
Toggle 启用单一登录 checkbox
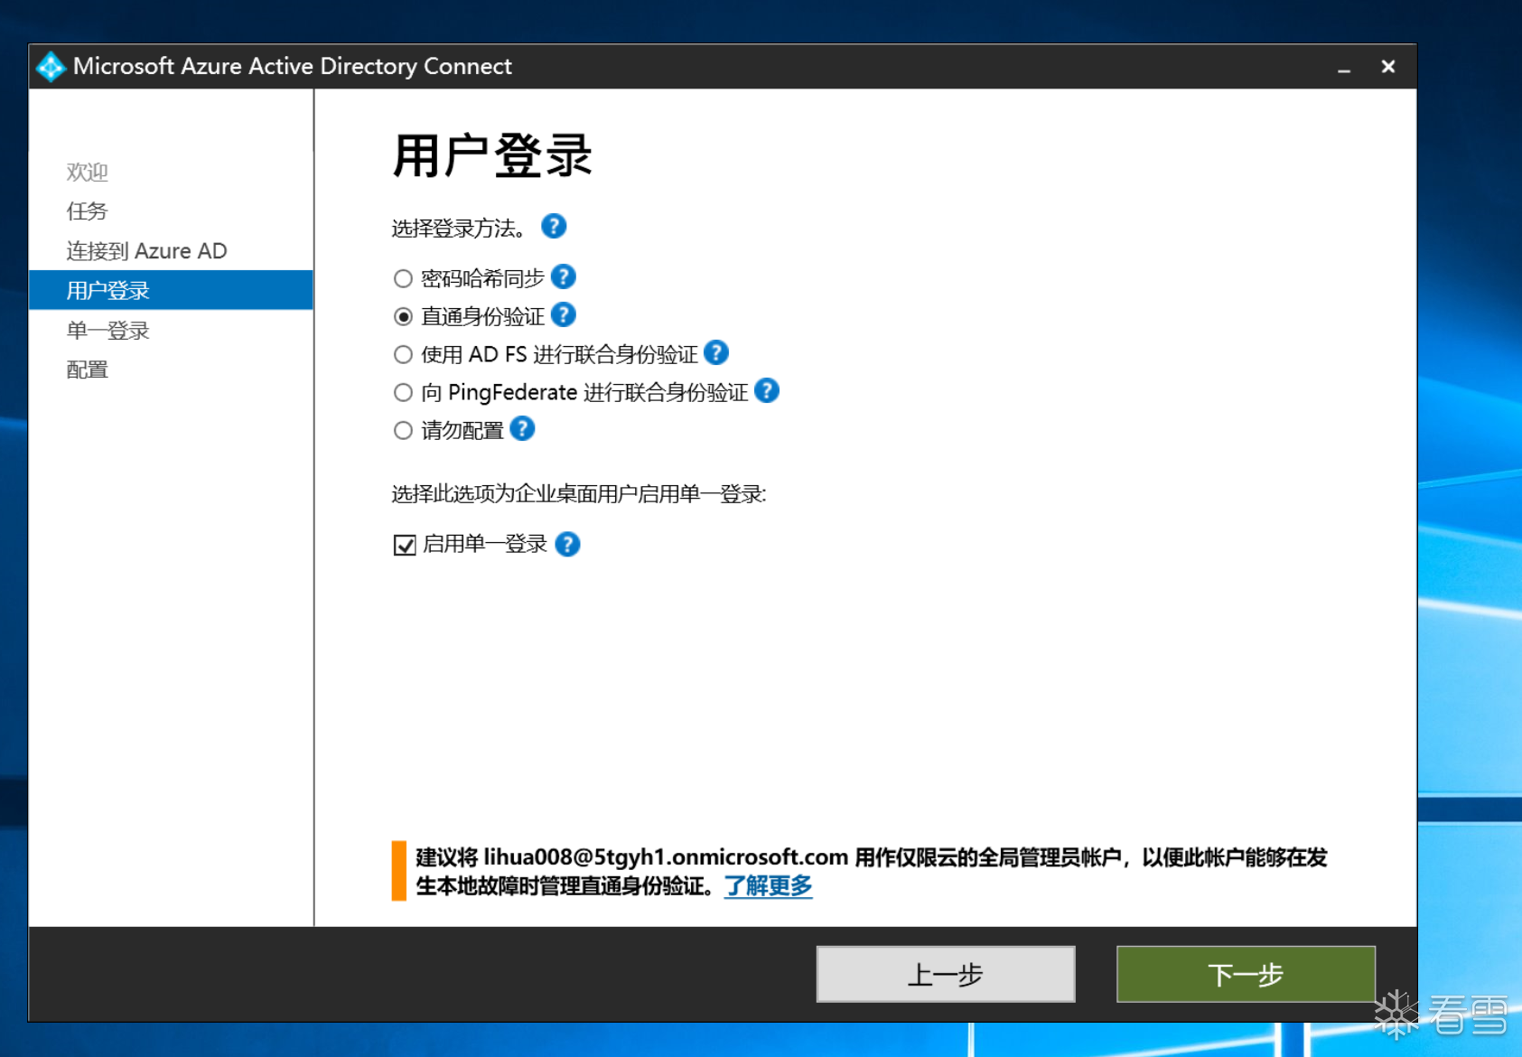[405, 545]
